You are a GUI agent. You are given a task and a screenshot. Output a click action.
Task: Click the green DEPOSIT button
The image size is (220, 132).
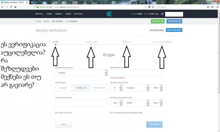[x=158, y=21]
